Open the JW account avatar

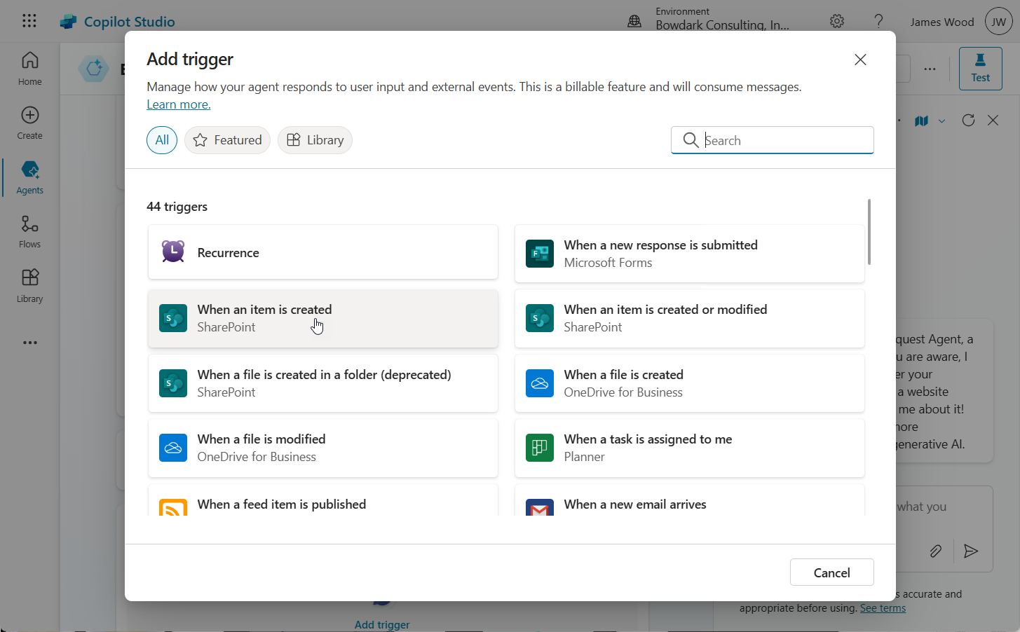(999, 22)
